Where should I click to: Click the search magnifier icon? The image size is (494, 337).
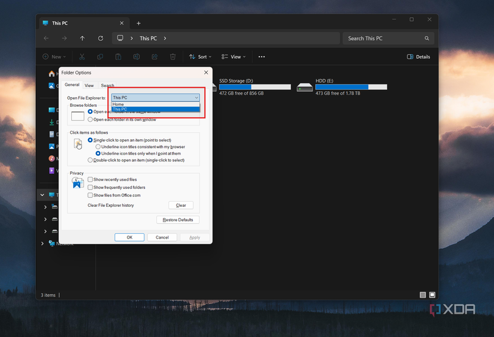(426, 38)
